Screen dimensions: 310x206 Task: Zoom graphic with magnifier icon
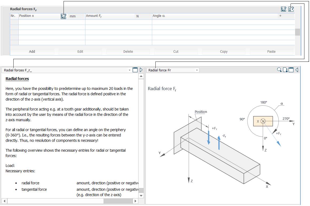click(x=279, y=70)
